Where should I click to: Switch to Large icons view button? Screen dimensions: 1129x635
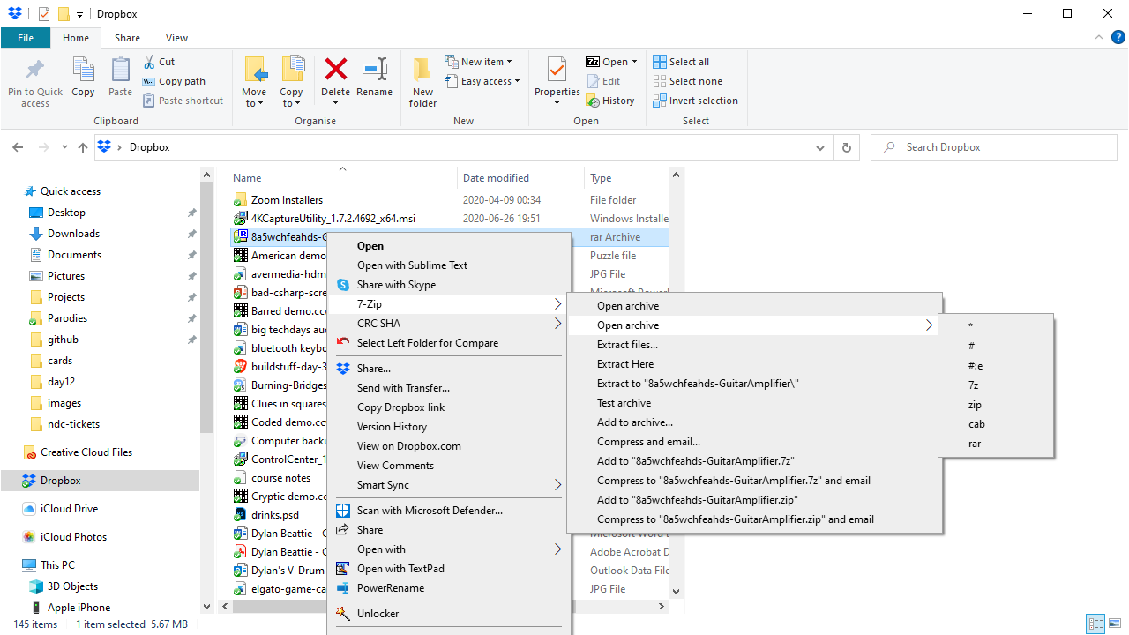pos(1115,624)
